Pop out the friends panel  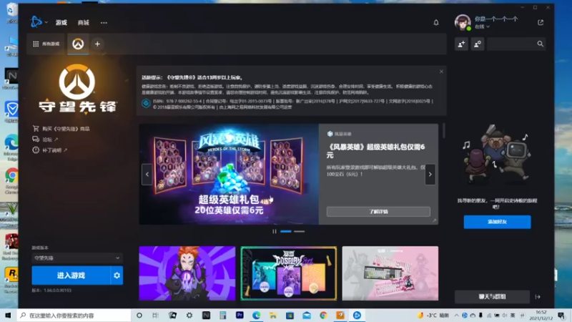coord(541,23)
